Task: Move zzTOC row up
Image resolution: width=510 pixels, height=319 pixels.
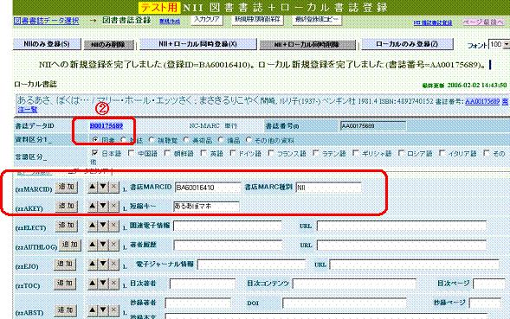Action: [x=93, y=284]
